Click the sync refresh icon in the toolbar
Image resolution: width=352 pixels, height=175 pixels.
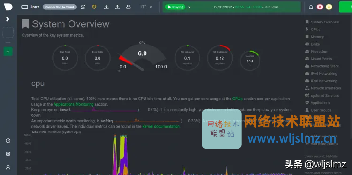pyautogui.click(x=83, y=7)
